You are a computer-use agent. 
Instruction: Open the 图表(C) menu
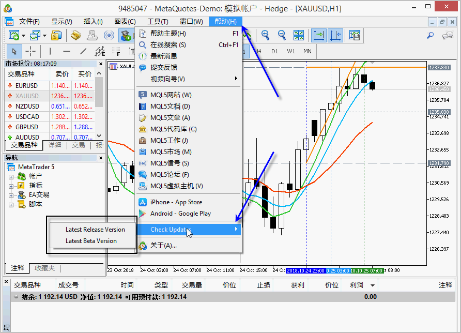pyautogui.click(x=125, y=22)
